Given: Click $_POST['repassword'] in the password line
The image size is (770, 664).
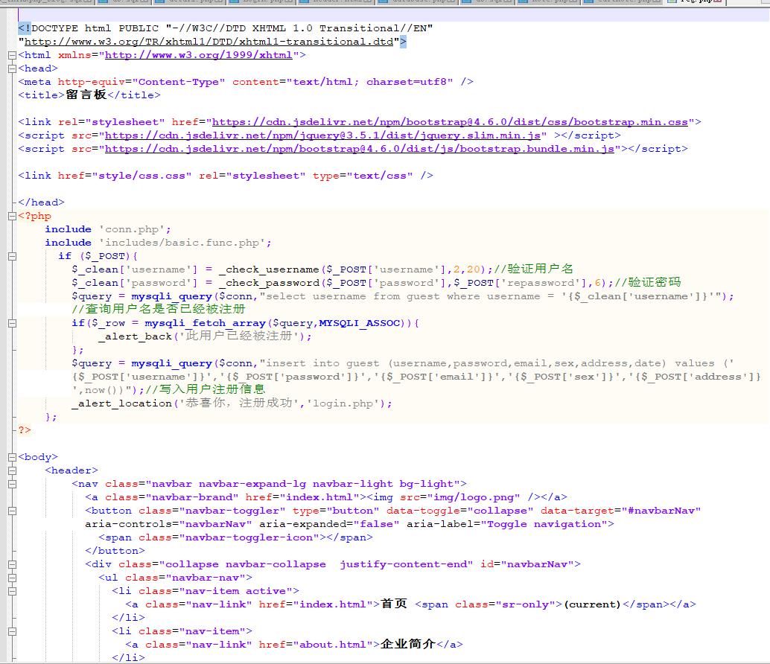Looking at the screenshot, I should pyautogui.click(x=521, y=283).
